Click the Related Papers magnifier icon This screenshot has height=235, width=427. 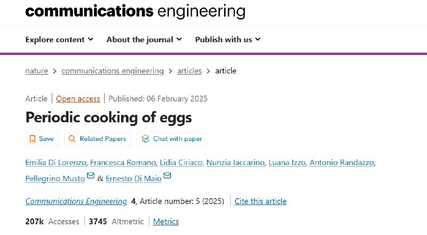tap(73, 139)
